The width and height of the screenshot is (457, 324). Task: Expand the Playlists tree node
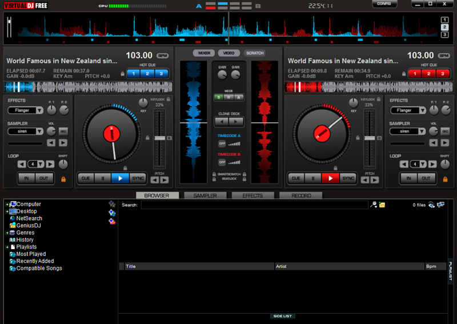[x=7, y=247]
